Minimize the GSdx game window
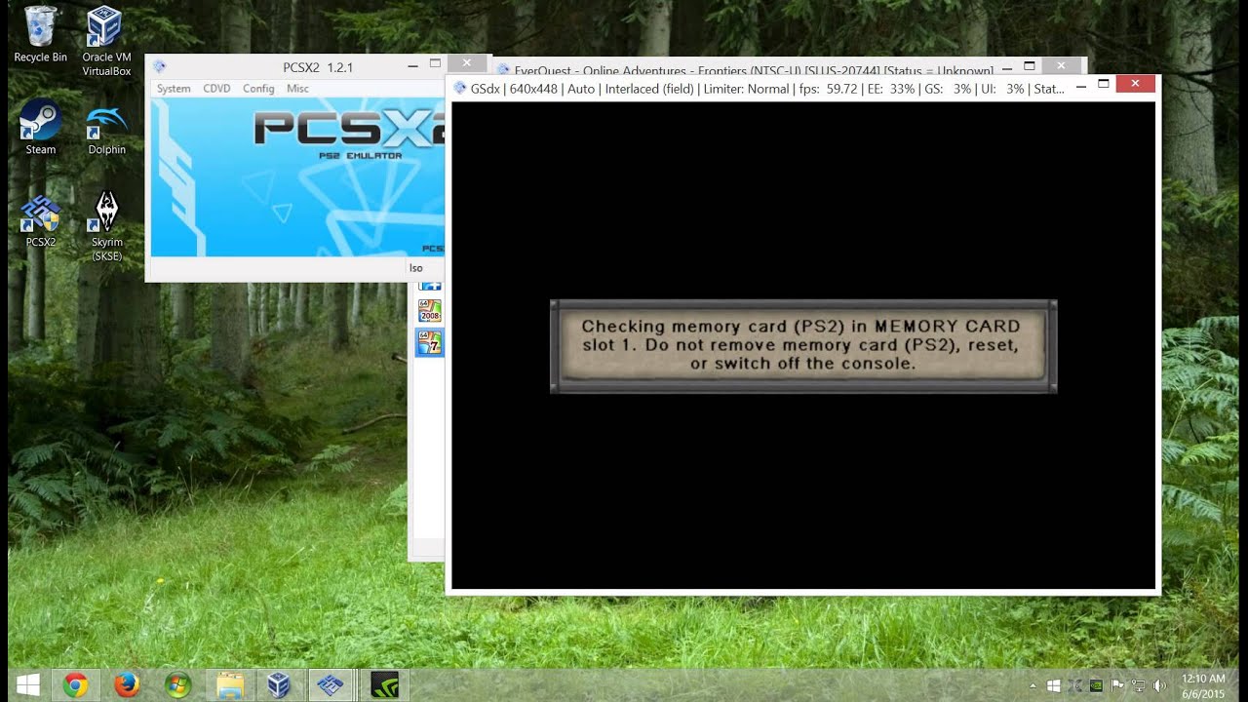Screen dimensions: 1248x702 point(1081,86)
